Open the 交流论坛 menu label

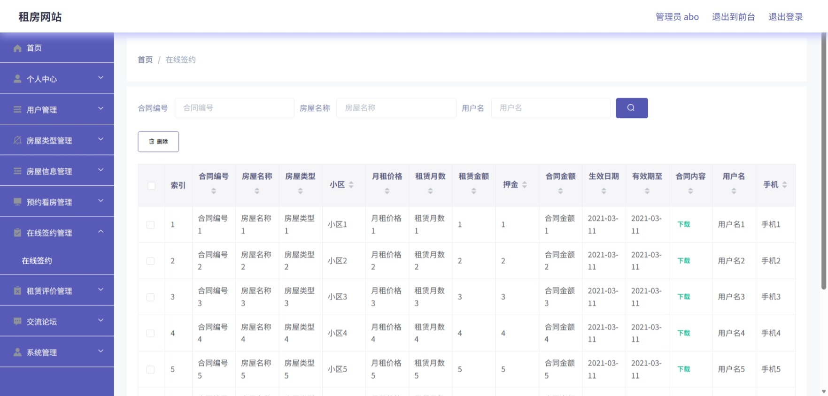[42, 322]
